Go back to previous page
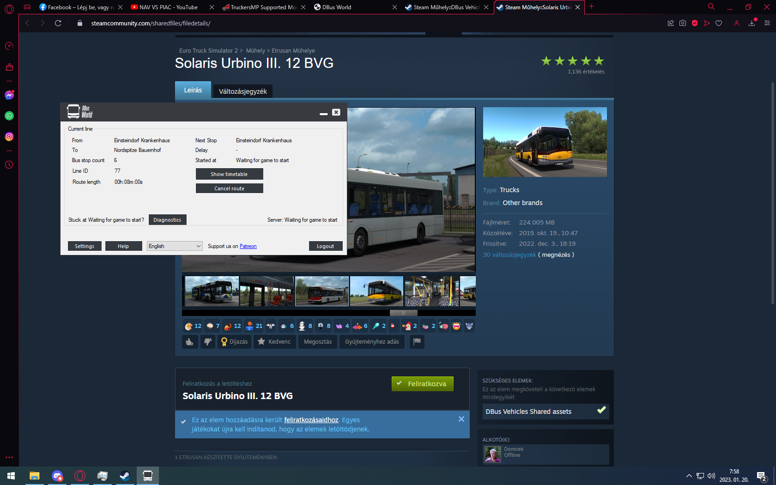This screenshot has width=776, height=485. point(27,23)
